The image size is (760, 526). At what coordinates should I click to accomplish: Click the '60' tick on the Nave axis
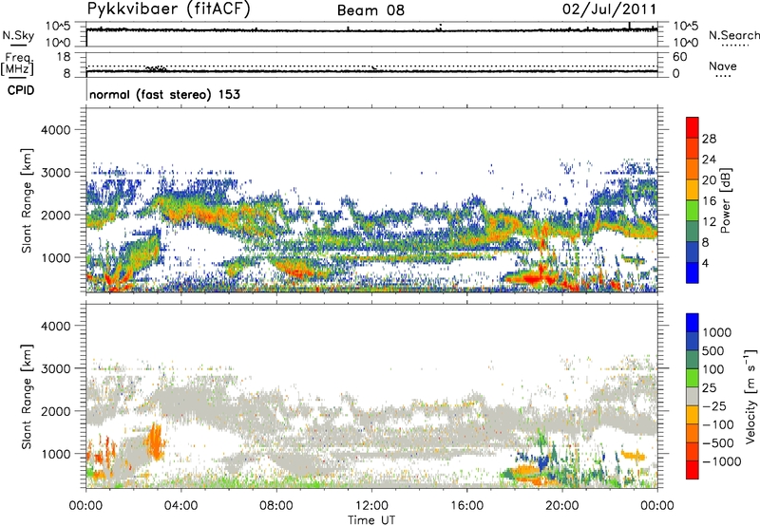pyautogui.click(x=679, y=57)
